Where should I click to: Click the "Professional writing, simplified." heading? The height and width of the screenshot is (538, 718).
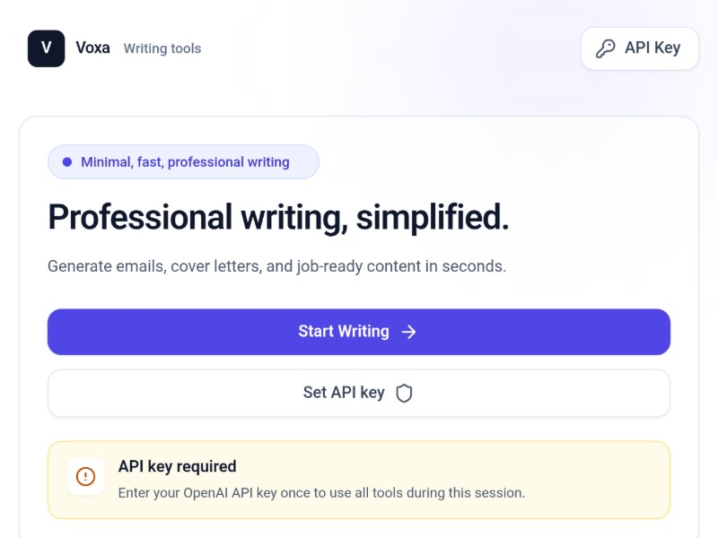coord(278,217)
